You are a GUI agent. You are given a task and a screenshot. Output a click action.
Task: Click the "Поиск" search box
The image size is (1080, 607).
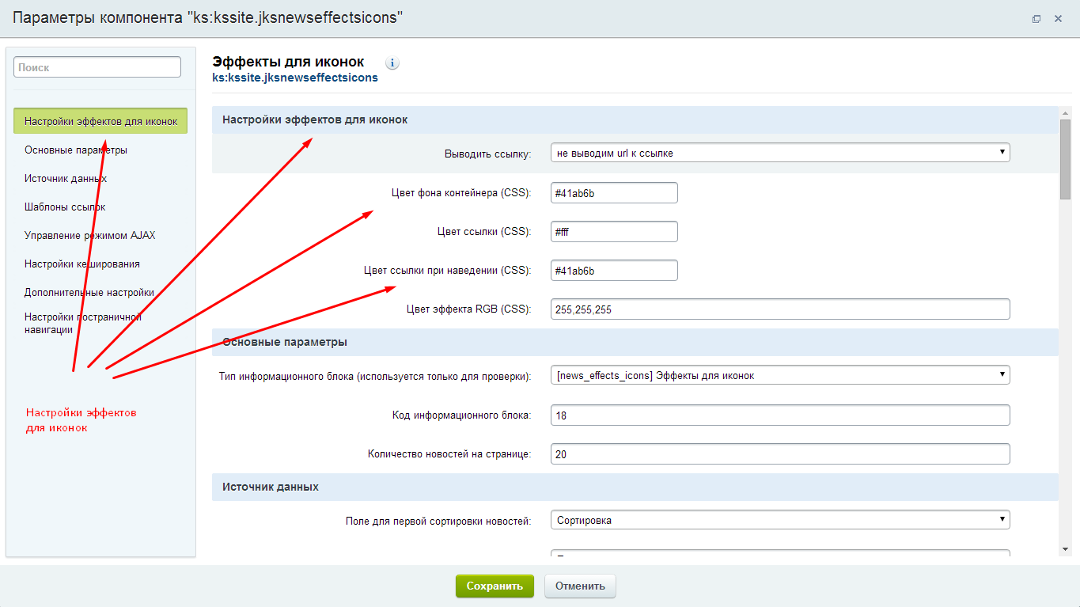pos(97,66)
